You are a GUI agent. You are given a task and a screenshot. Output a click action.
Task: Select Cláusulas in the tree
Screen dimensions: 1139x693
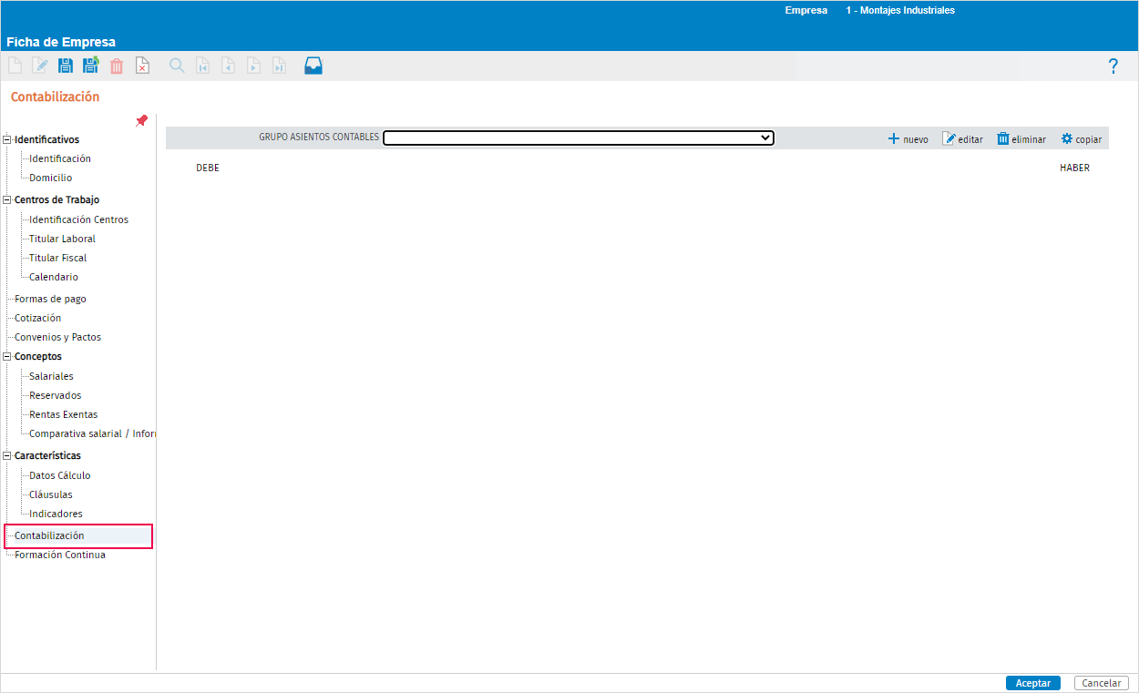tap(51, 494)
